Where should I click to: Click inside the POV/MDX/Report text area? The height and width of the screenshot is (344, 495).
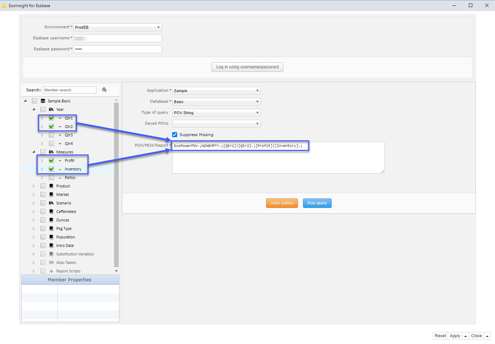click(x=279, y=158)
